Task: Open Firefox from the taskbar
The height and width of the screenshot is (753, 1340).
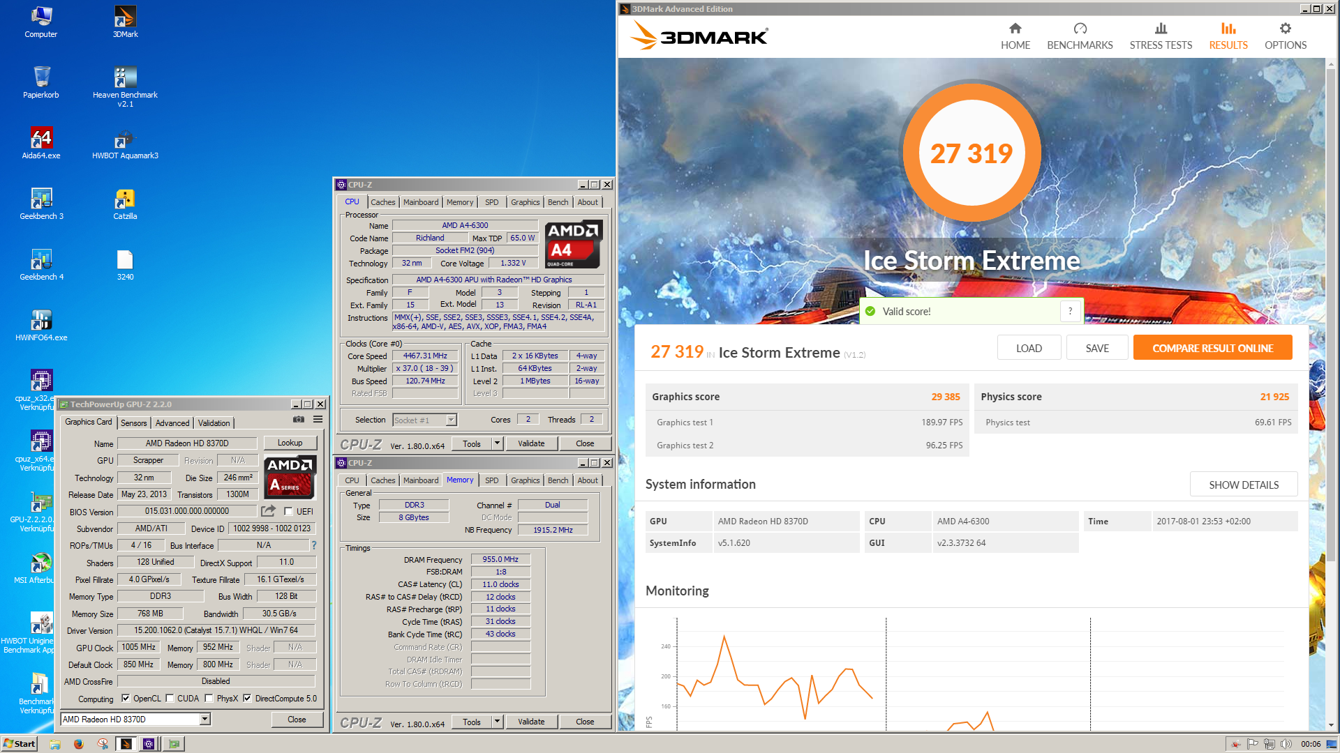Action: click(78, 744)
